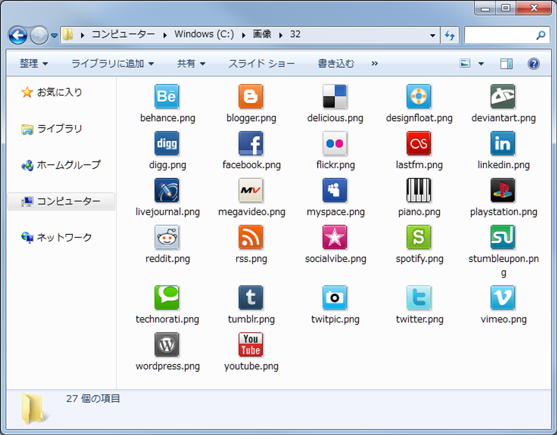The width and height of the screenshot is (557, 435).
Task: Select the playstation.png file icon
Action: point(503,190)
